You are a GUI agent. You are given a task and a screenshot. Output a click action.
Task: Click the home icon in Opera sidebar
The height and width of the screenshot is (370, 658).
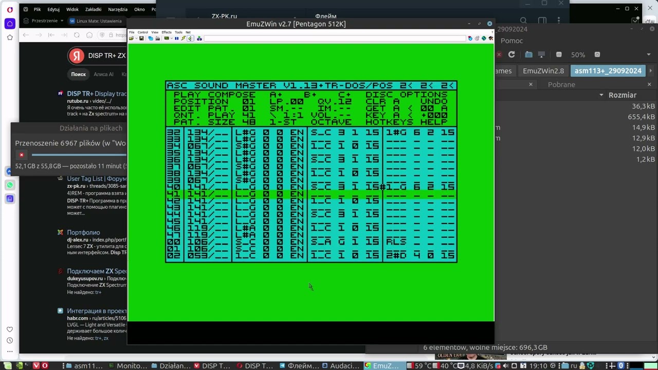pyautogui.click(x=10, y=24)
